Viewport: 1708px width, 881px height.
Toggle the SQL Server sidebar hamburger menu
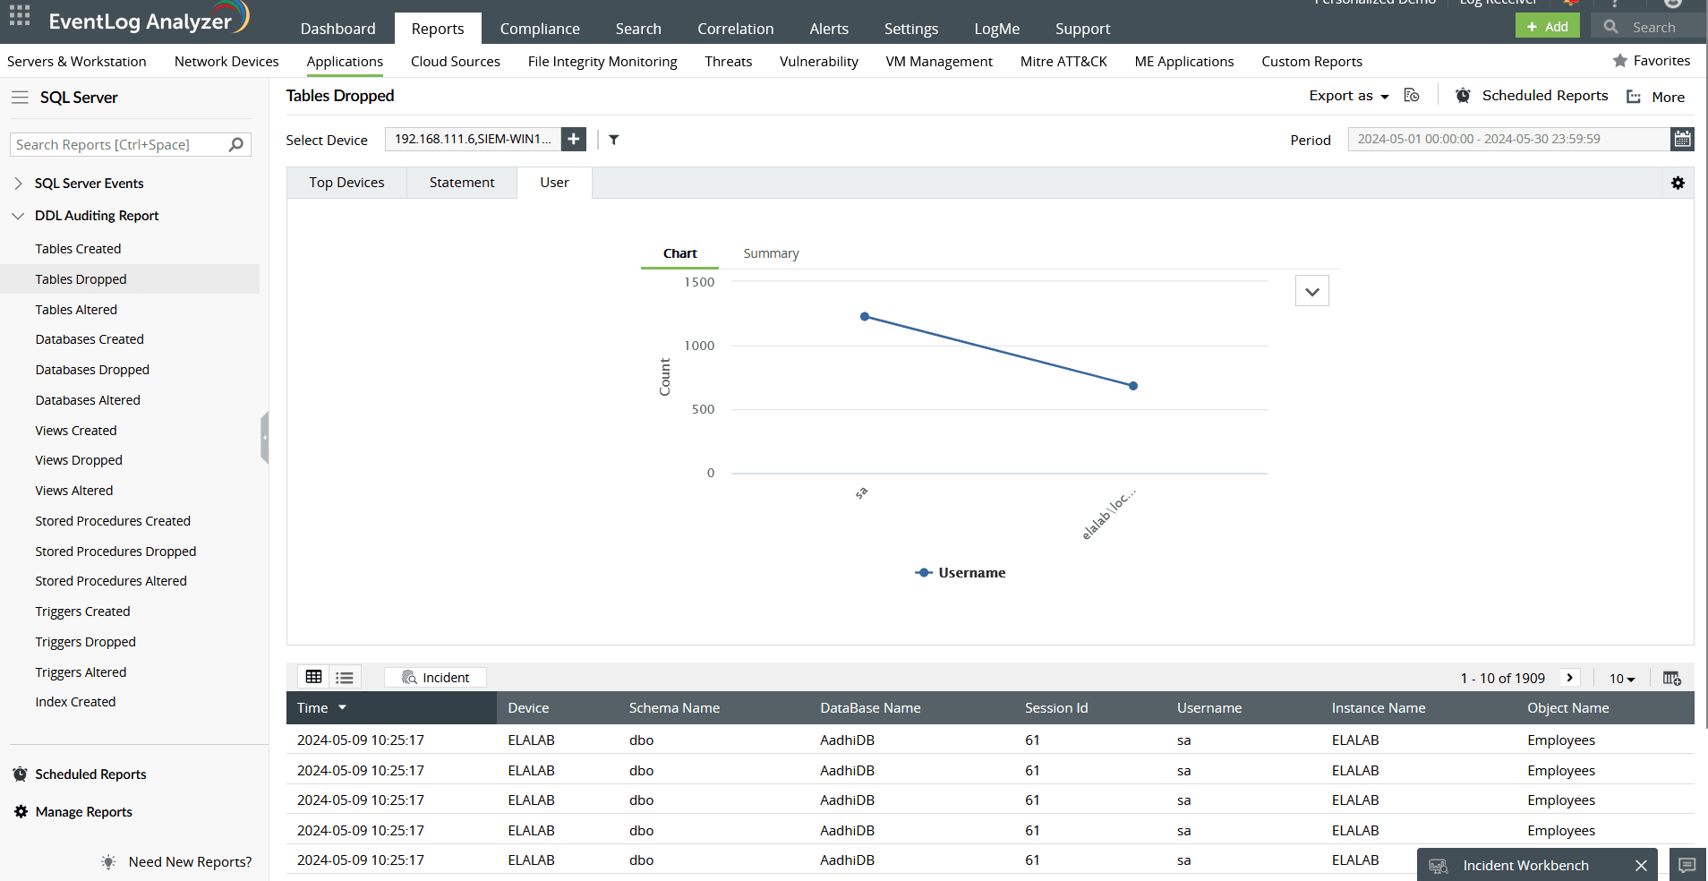pos(20,98)
